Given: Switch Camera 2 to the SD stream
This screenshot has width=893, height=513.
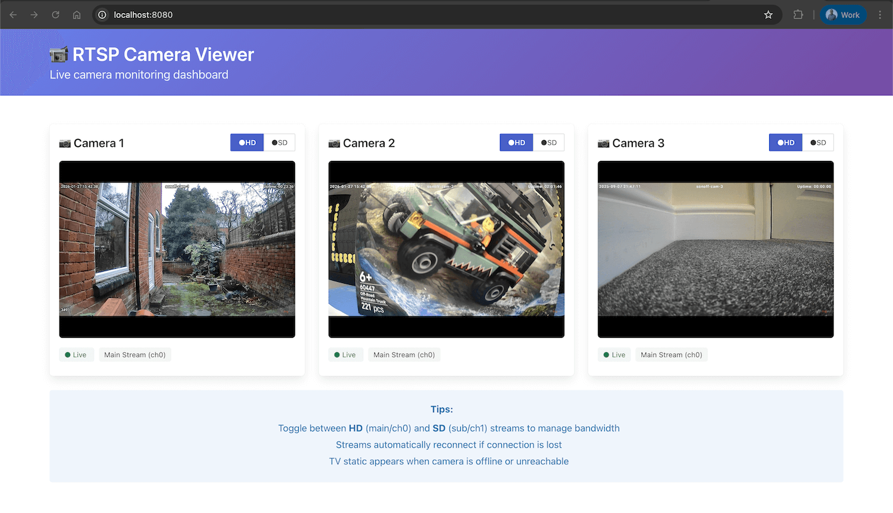Looking at the screenshot, I should pos(548,142).
